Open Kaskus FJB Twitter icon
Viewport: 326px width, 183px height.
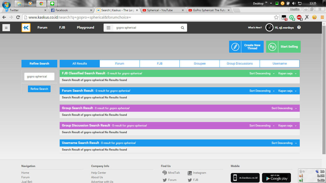[190, 180]
